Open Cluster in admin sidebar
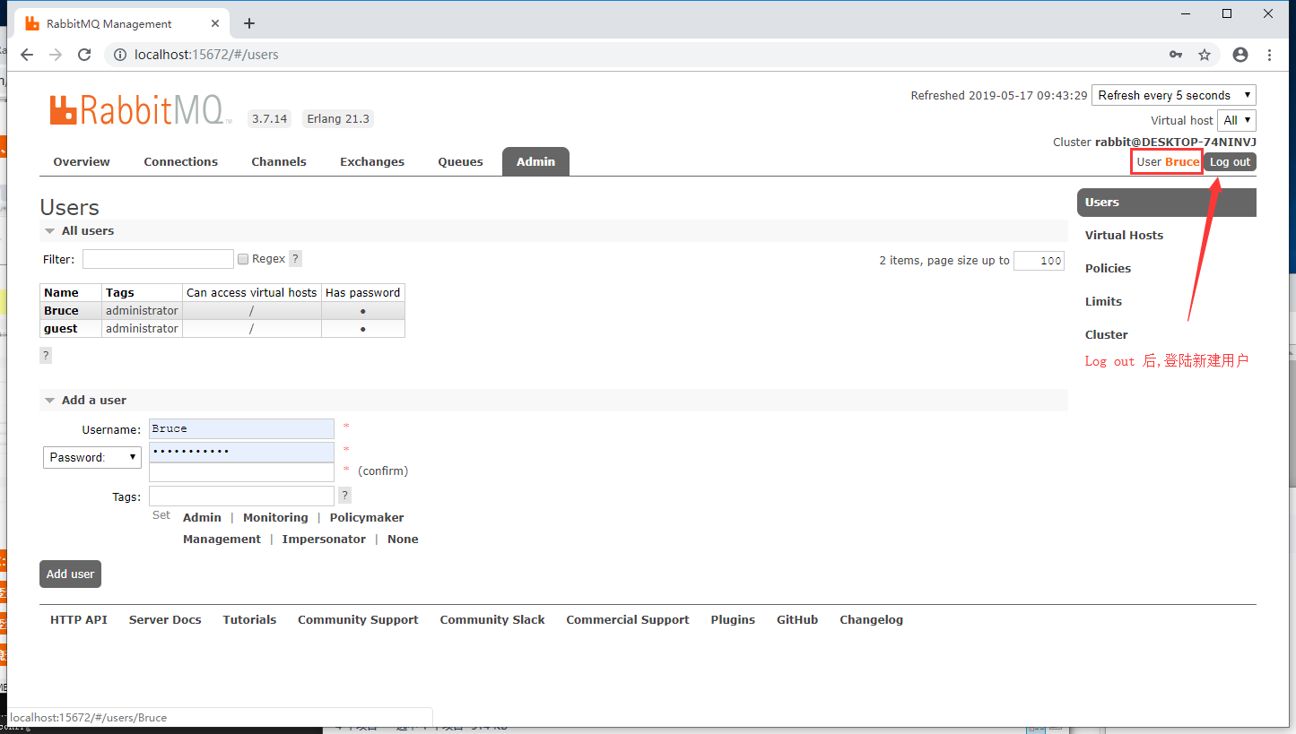1296x734 pixels. click(1107, 335)
